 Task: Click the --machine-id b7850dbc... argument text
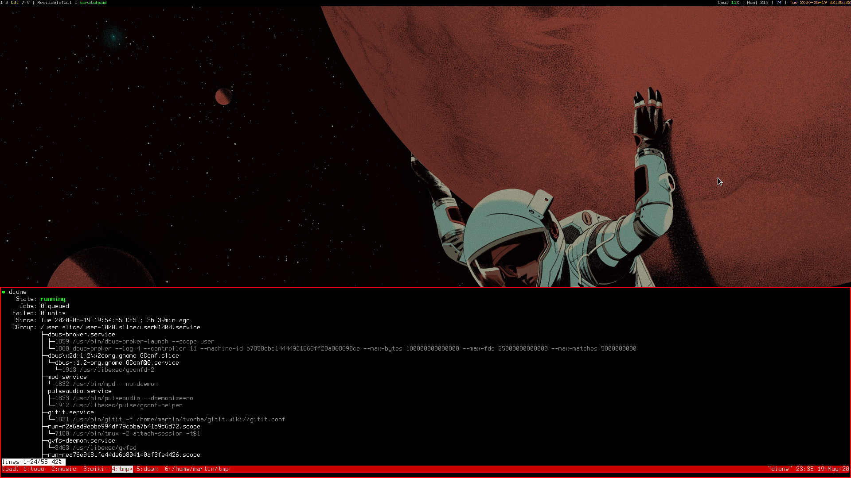tap(280, 349)
